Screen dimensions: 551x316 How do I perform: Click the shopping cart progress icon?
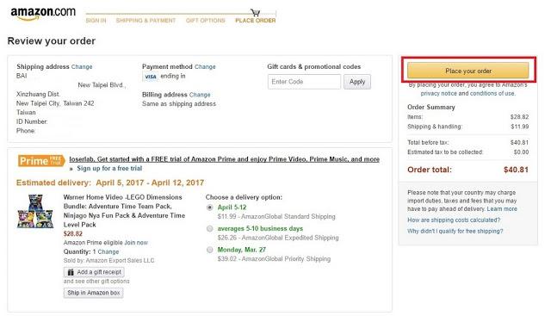tap(256, 13)
